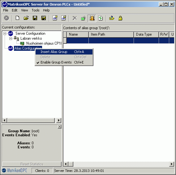This screenshot has width=176, height=175.
Task: Collapse the Server Configuration tree node
Action: (5, 33)
